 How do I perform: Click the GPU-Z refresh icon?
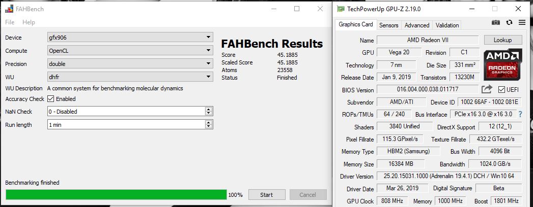point(509,22)
